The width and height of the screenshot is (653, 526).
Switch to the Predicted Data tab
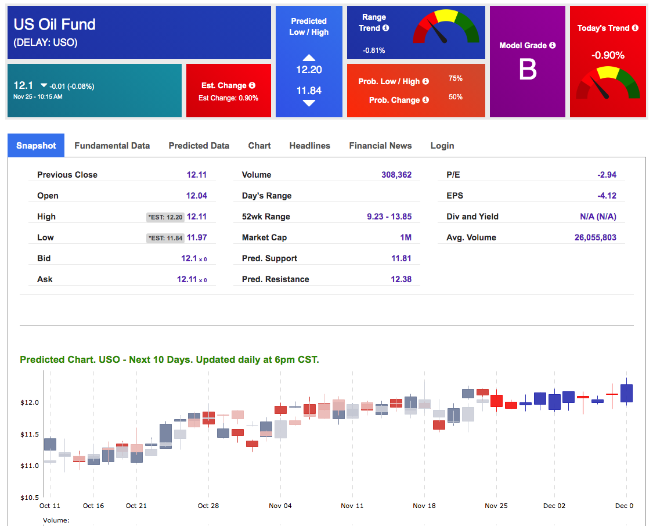pyautogui.click(x=199, y=145)
